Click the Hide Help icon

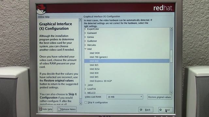pyautogui.click(x=40, y=109)
